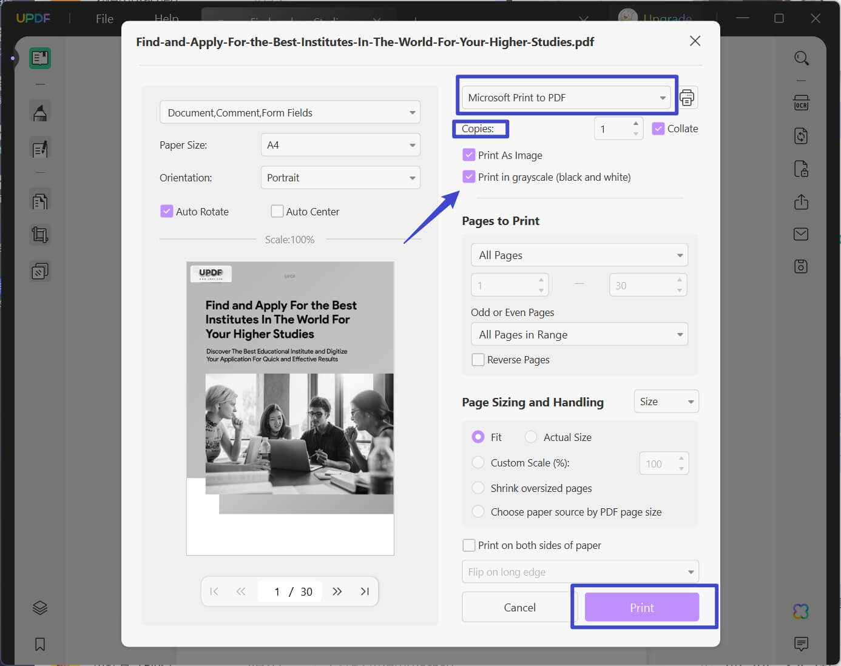Select the Crop Pages tool
This screenshot has width=841, height=666.
[39, 235]
